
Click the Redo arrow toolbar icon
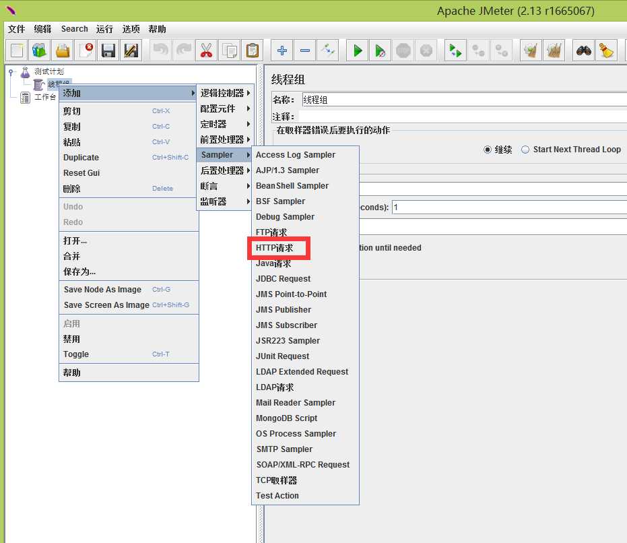[184, 51]
